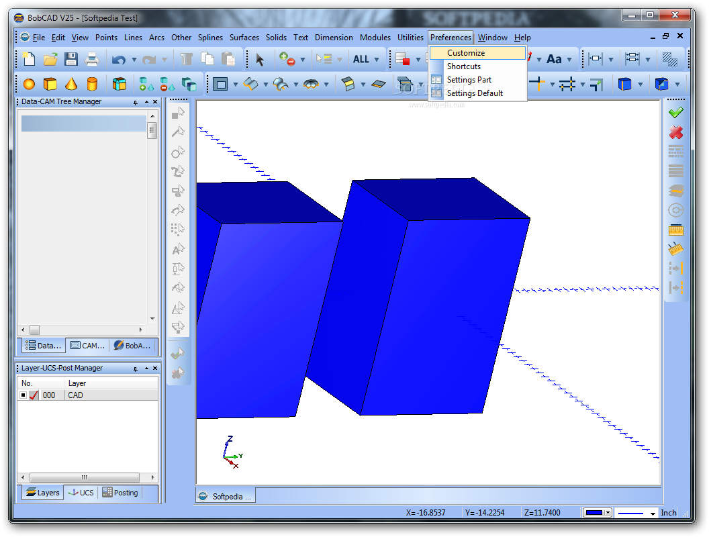This screenshot has width=709, height=537.
Task: Accept with the green checkmark icon
Action: point(676,112)
